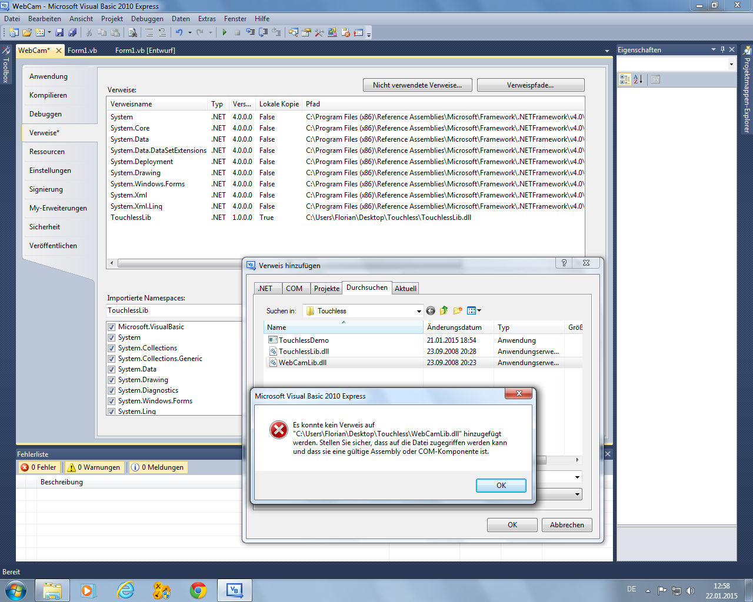Click the Up One Level folder icon
753x602 pixels.
[x=444, y=310]
